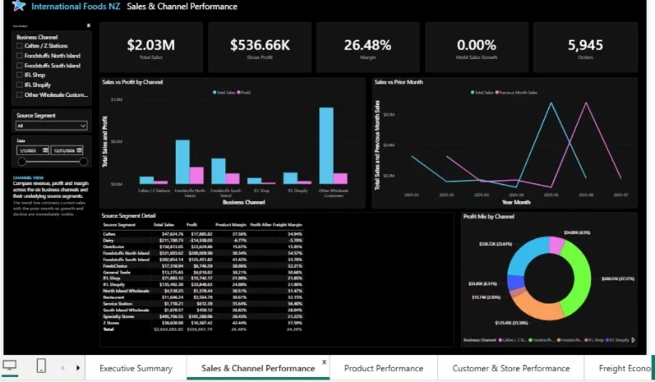The width and height of the screenshot is (655, 382).
Task: Open the Source Segment dropdown
Action: point(51,126)
